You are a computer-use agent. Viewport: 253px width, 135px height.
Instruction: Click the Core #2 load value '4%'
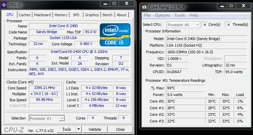(240, 115)
